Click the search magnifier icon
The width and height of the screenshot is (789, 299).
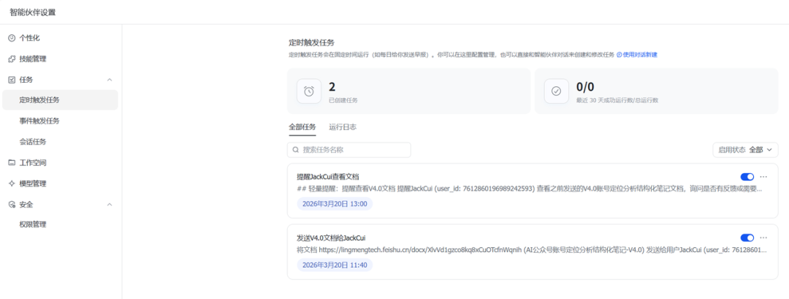(295, 150)
